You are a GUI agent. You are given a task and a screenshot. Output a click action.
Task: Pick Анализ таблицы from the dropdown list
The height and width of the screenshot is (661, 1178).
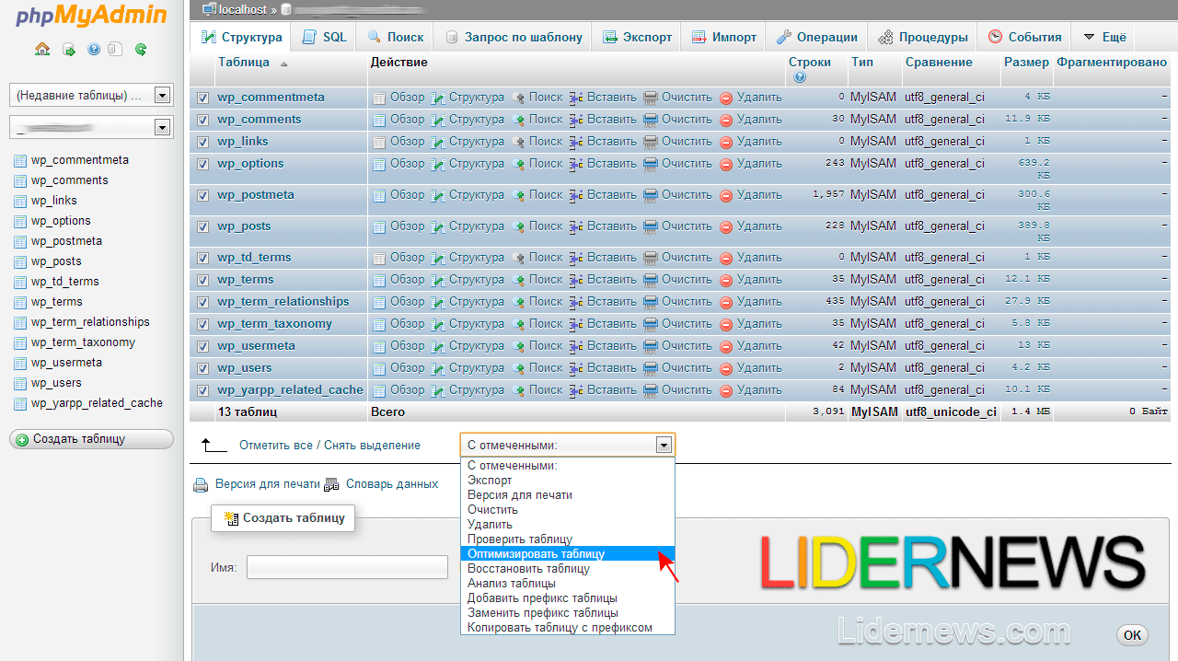pos(567,584)
